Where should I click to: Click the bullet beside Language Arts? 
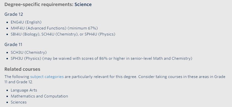(x=7, y=90)
